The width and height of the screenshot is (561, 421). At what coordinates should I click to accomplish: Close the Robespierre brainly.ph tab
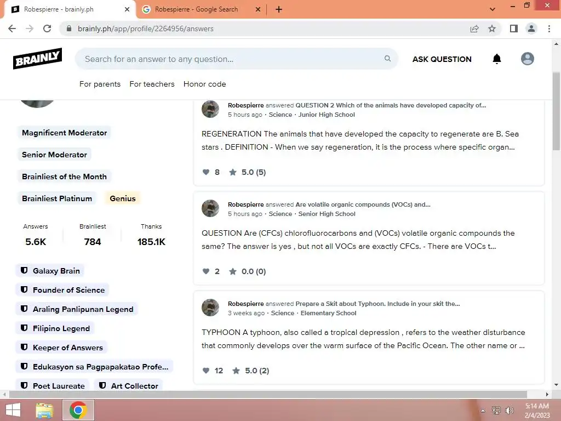[127, 9]
